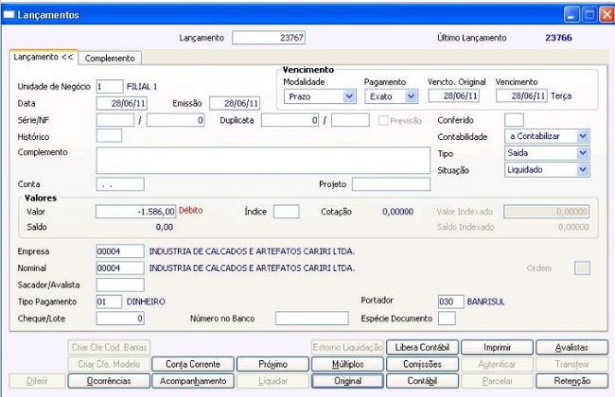Click the Projeto field

[391, 184]
